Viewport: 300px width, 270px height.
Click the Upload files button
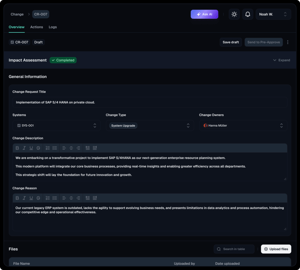[x=276, y=249]
